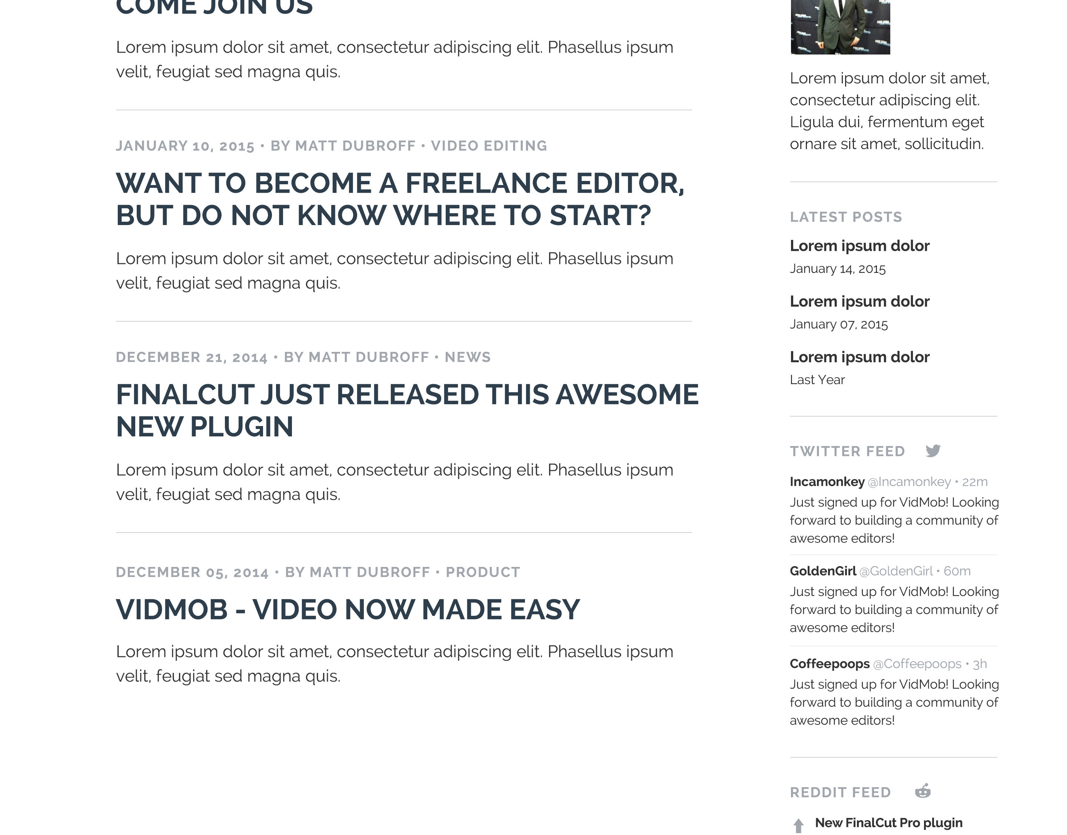
Task: Open latest post dated Last Year
Action: pos(860,357)
